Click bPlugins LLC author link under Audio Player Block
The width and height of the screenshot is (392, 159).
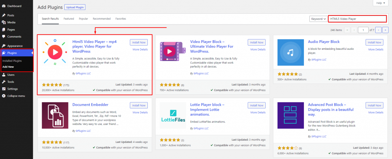pyautogui.click(x=319, y=60)
